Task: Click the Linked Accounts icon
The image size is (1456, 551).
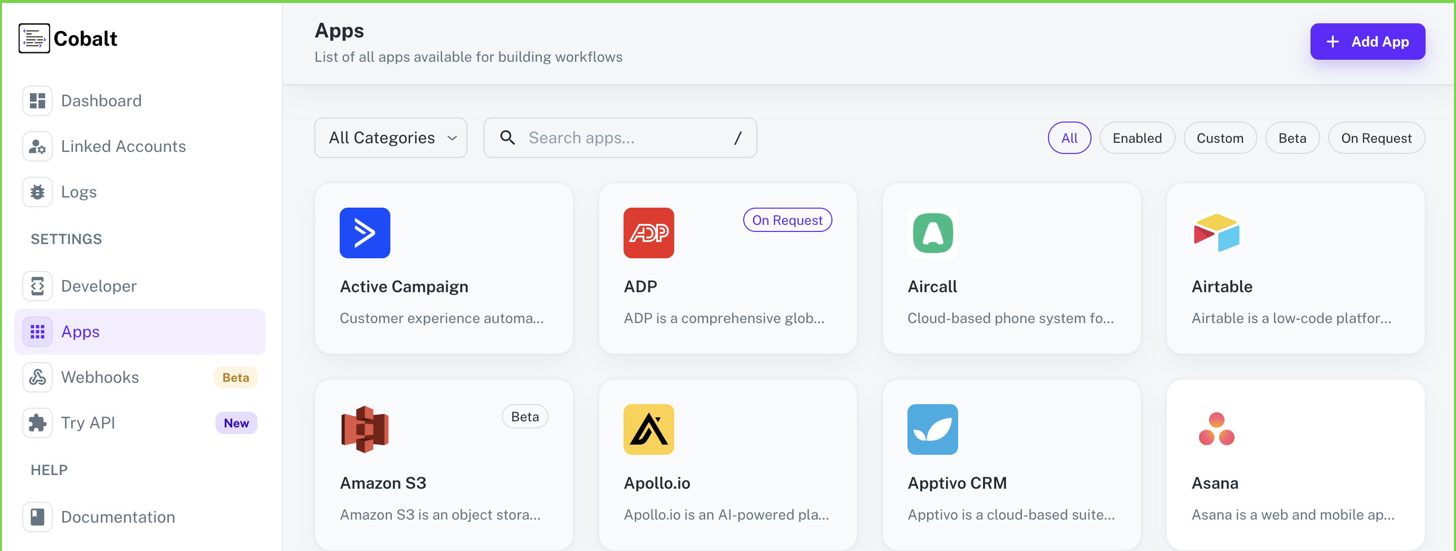Action: tap(38, 146)
